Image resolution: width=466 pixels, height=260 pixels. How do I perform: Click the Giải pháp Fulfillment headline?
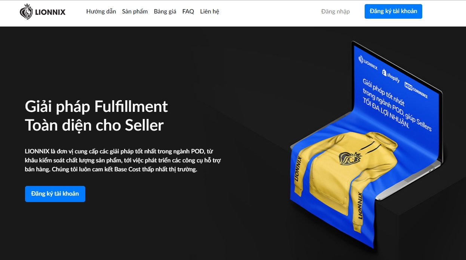96,107
